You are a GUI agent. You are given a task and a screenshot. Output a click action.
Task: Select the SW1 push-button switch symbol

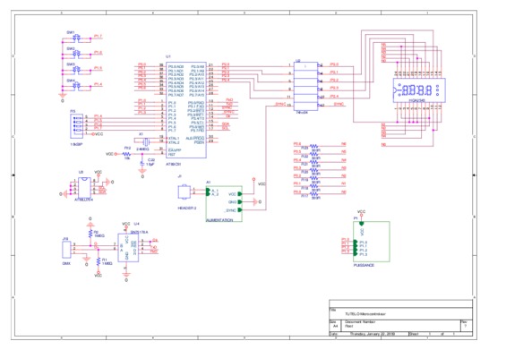(77, 38)
